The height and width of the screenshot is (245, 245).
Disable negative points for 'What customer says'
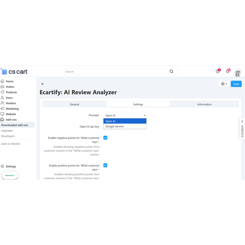click(x=105, y=138)
